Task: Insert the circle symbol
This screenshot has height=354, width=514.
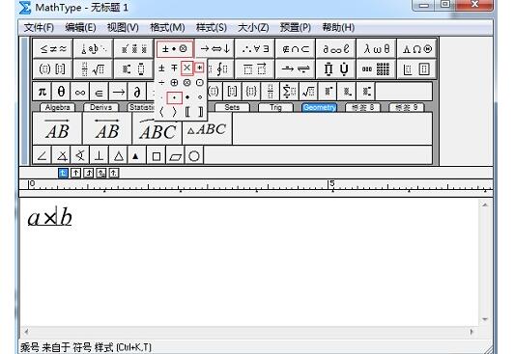Action: coord(194,155)
